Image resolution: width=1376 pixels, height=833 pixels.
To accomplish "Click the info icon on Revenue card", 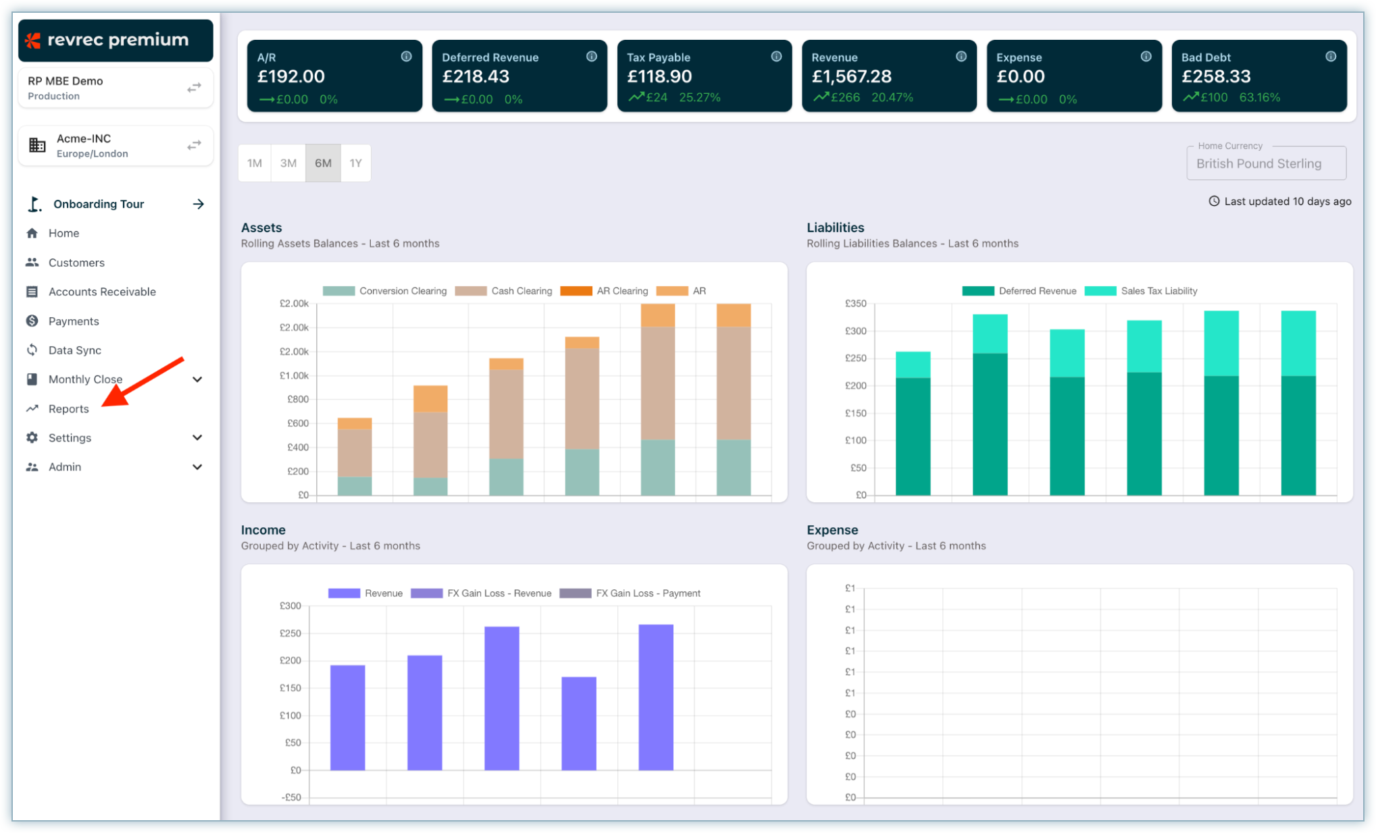I will point(961,57).
